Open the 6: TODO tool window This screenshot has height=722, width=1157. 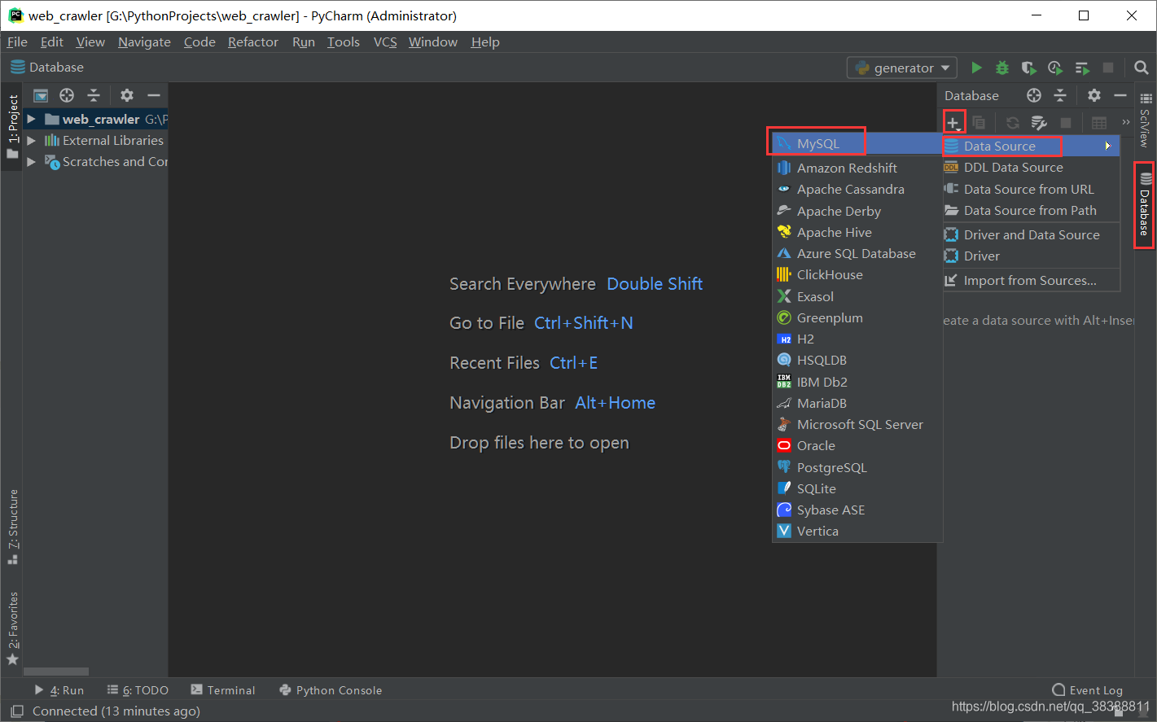tap(138, 690)
